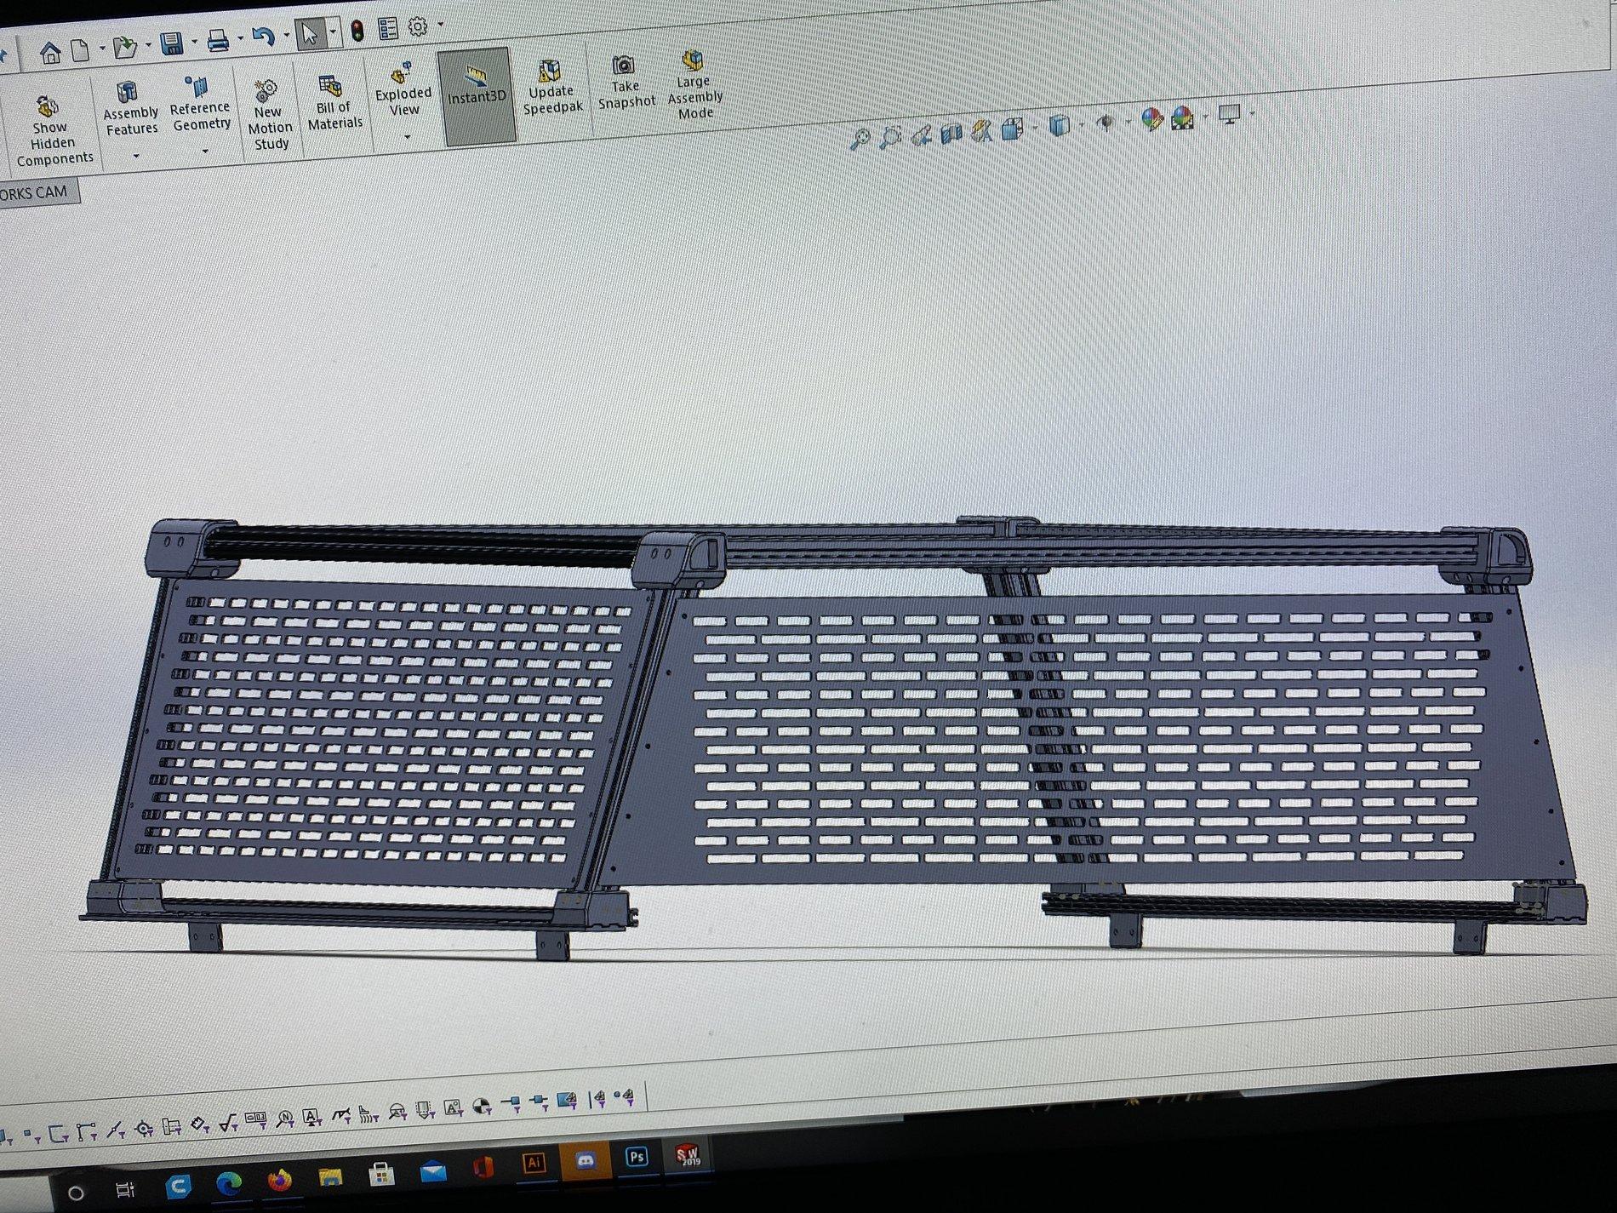This screenshot has width=1617, height=1213.
Task: Insert a Bill of Materials
Action: click(x=334, y=103)
